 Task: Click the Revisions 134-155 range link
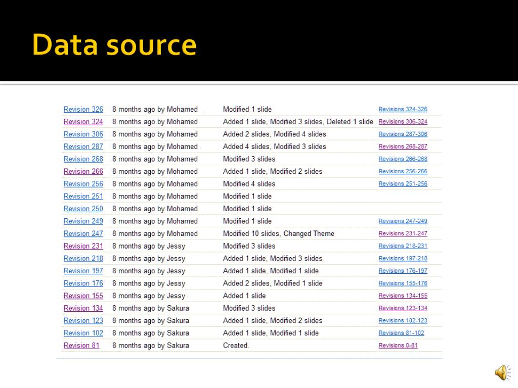point(403,296)
